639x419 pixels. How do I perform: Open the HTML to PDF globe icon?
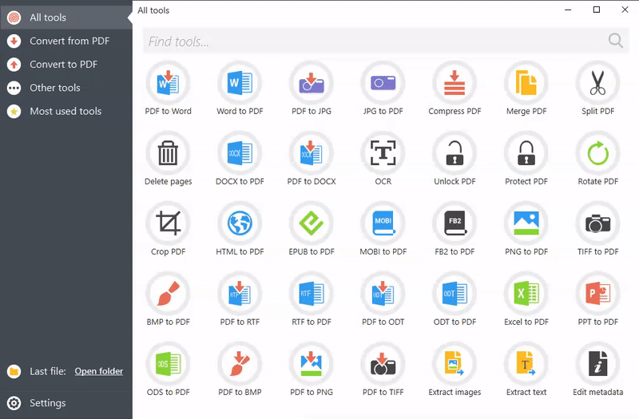[x=240, y=223]
